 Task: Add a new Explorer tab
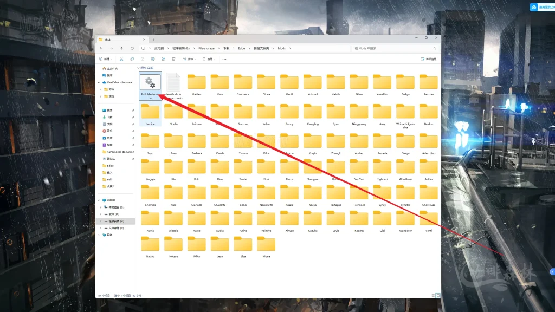153,40
